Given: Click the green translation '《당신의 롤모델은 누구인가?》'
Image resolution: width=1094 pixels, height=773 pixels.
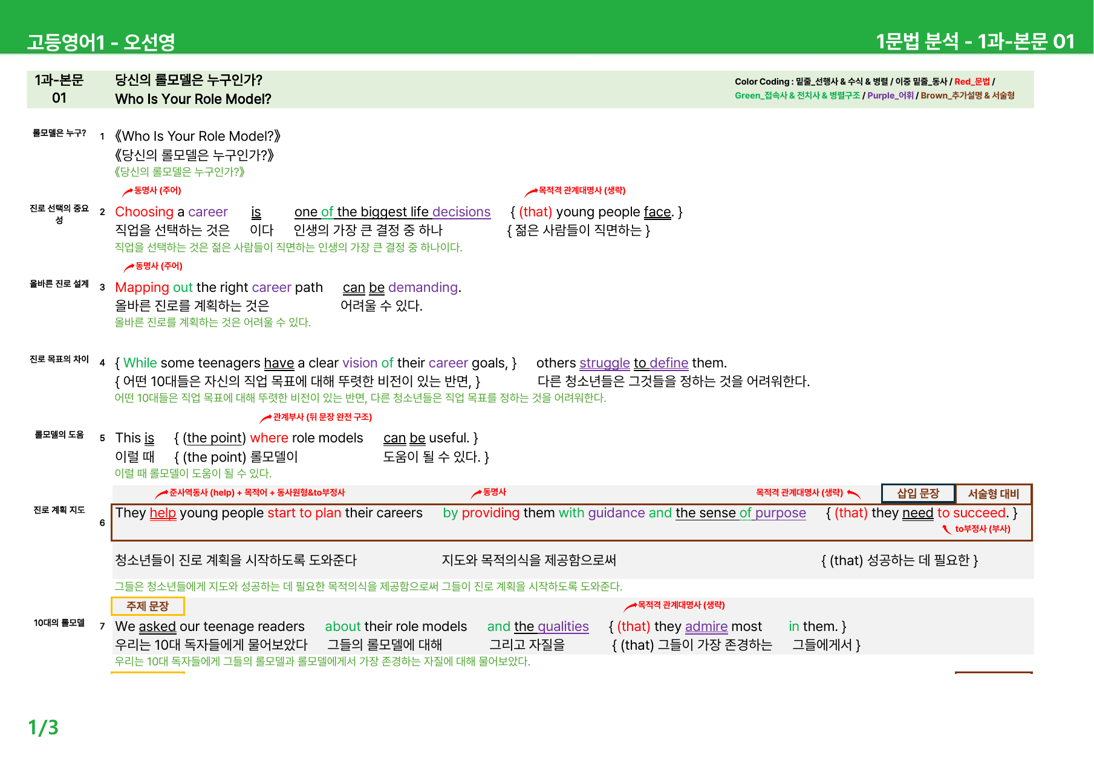Looking at the screenshot, I should pos(180,172).
